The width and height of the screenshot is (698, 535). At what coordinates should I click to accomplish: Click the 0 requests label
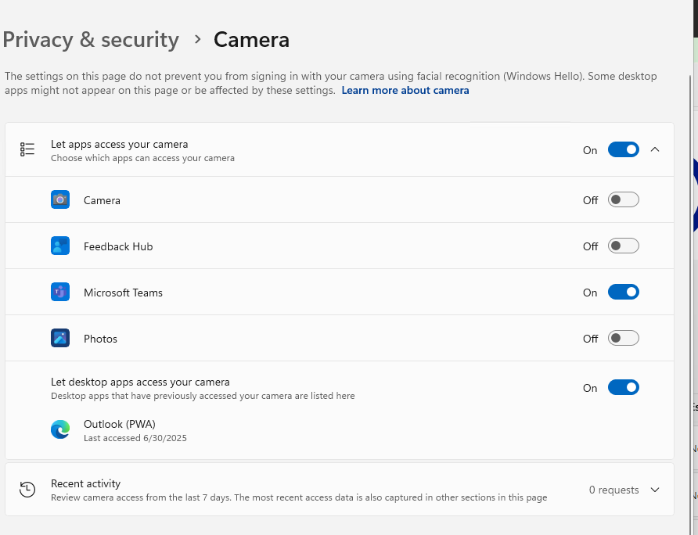coord(613,490)
